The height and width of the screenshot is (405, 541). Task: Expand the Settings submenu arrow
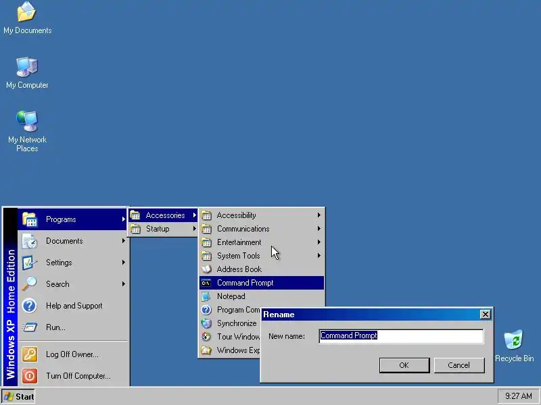click(124, 263)
